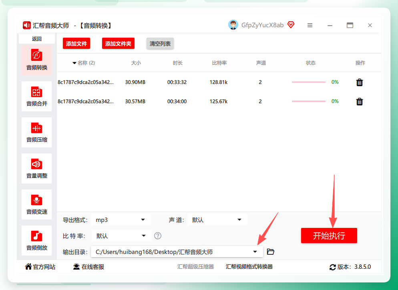Screen dimensions: 398x290
Task: Click the app logo speaker icon
Action: point(27,25)
